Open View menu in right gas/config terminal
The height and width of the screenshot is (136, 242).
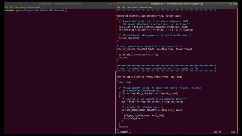point(129,7)
